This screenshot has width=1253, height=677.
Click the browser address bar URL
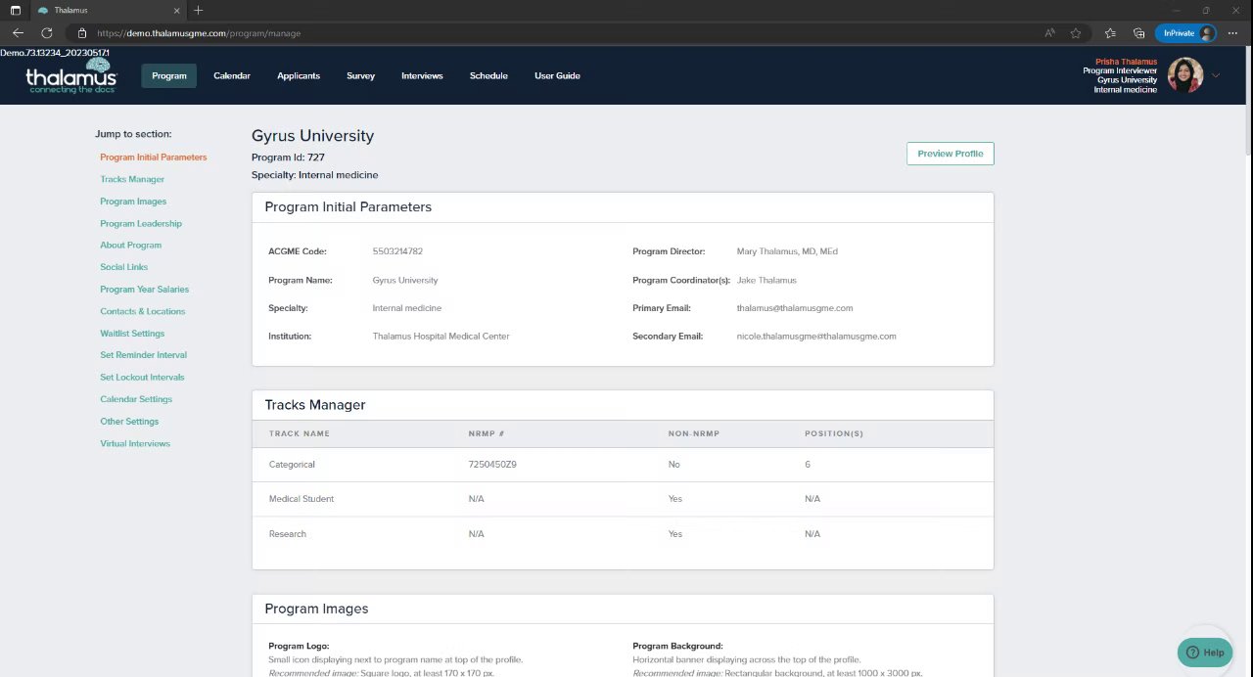point(199,33)
